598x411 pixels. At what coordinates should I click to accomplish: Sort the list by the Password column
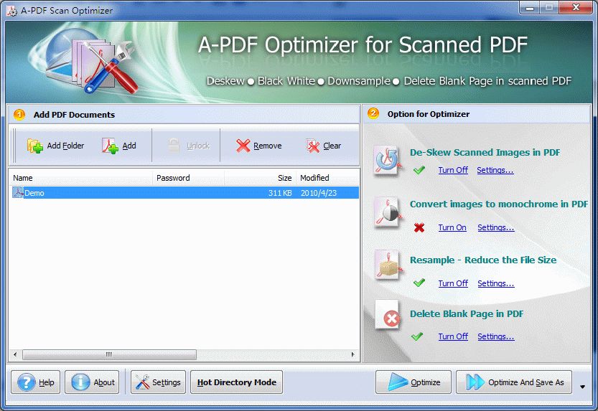[188, 178]
